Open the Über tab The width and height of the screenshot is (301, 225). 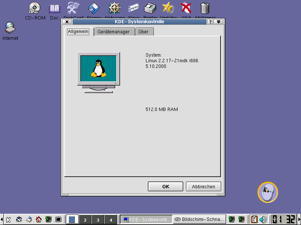pos(143,32)
